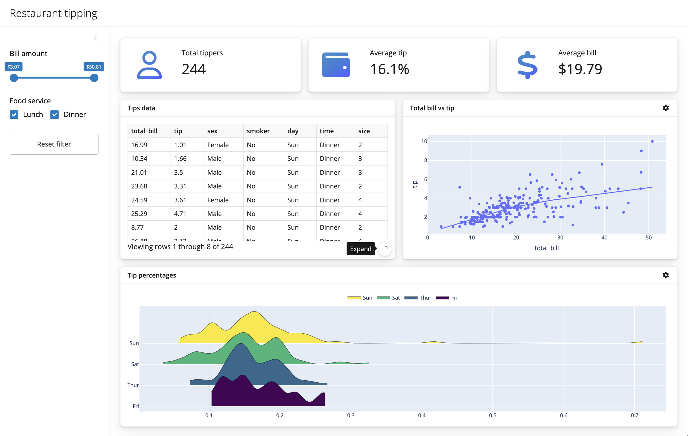Open settings gear on Total bill vs tip chart
This screenshot has width=688, height=436.
(666, 108)
